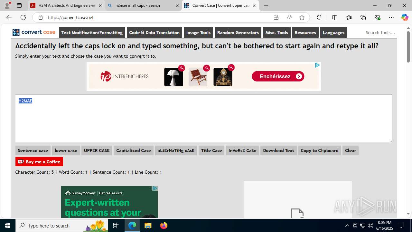Open the Random Generators menu
The height and width of the screenshot is (232, 412).
coord(238,33)
